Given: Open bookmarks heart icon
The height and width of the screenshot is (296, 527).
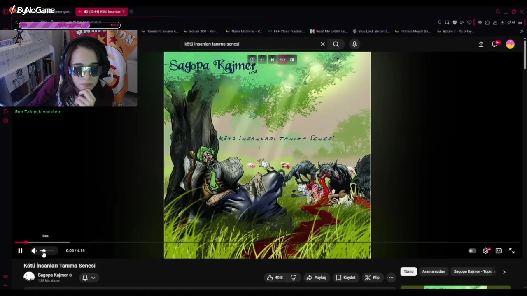Looking at the screenshot, I should coord(469,22).
